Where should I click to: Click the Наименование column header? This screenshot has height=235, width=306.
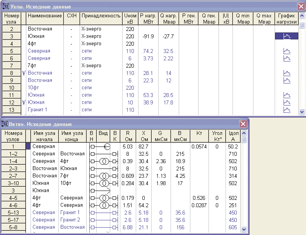coord(44,19)
